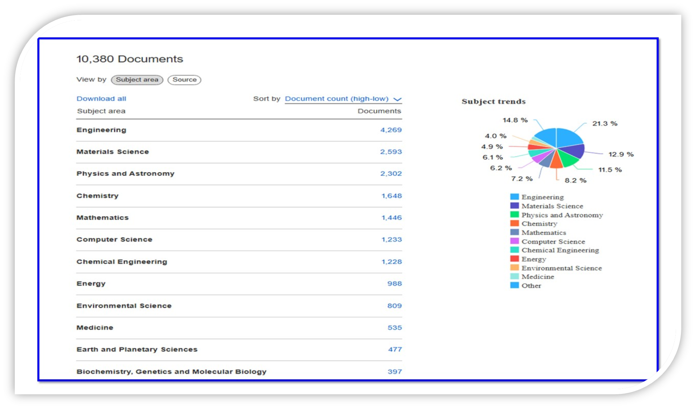Click the Materials Science legend swatch
Viewport: 696px width, 409px height.
pyautogui.click(x=514, y=206)
